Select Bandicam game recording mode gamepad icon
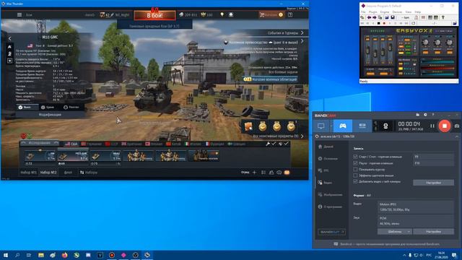Viewport: 462px width, 260px height. pyautogui.click(x=343, y=126)
